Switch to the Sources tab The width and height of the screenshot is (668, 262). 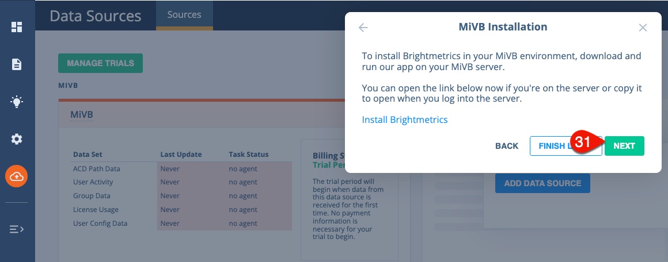point(184,15)
